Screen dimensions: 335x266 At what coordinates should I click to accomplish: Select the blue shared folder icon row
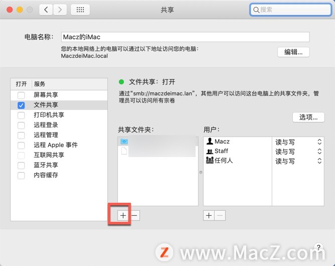click(x=158, y=142)
